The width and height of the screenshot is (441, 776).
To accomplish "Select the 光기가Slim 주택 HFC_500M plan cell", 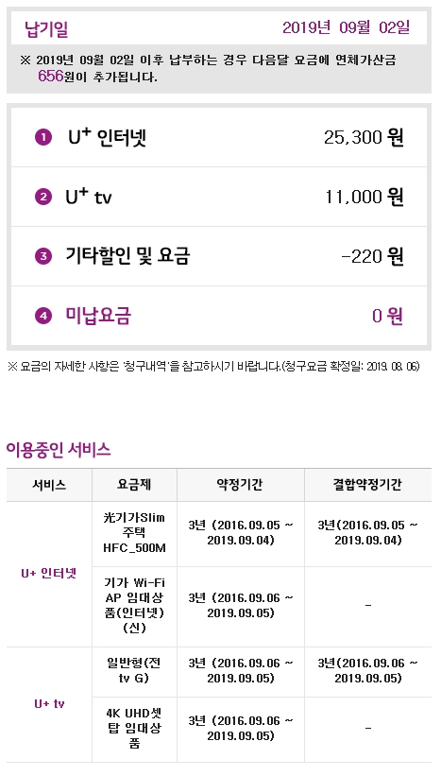I will tap(134, 533).
